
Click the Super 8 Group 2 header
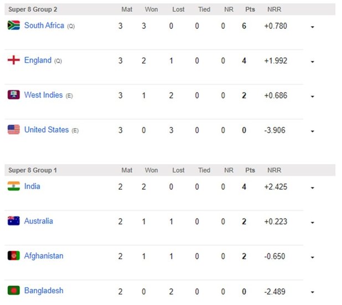(x=33, y=10)
